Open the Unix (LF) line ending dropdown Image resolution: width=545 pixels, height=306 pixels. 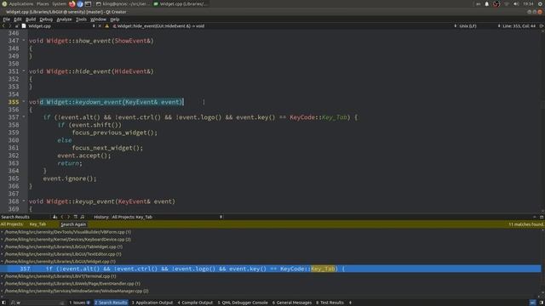tap(466, 26)
